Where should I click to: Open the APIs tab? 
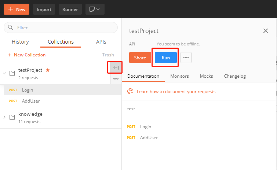click(x=101, y=42)
